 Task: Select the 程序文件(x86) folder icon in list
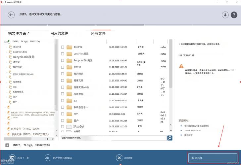tap(69, 87)
